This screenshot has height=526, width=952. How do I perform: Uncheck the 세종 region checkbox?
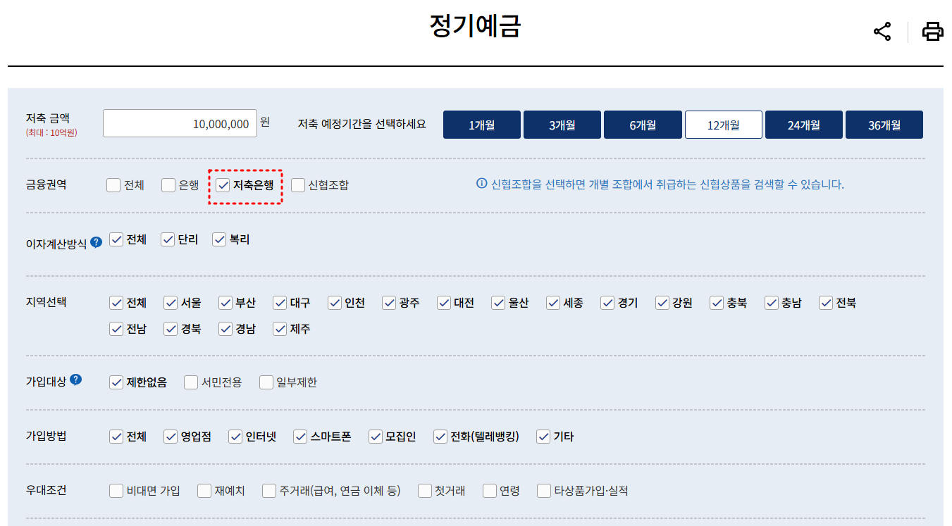tap(553, 303)
